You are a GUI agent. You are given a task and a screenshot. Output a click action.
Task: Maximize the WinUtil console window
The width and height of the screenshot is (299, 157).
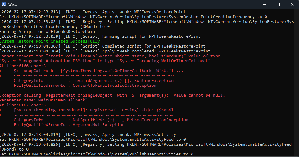point(278,4)
